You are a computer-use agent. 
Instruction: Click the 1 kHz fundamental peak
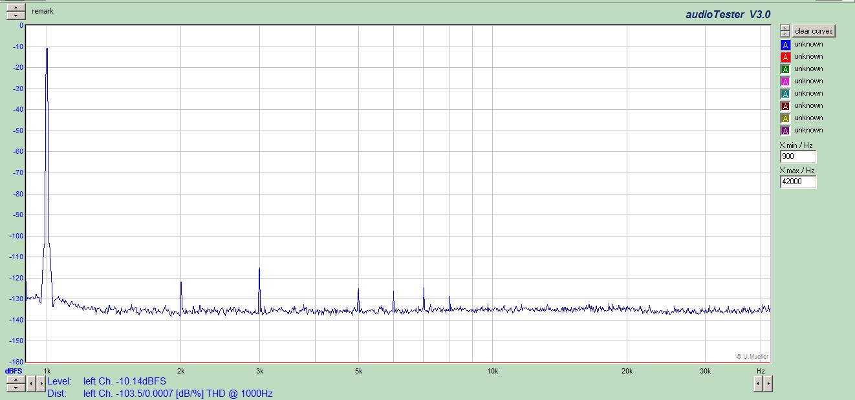point(47,48)
